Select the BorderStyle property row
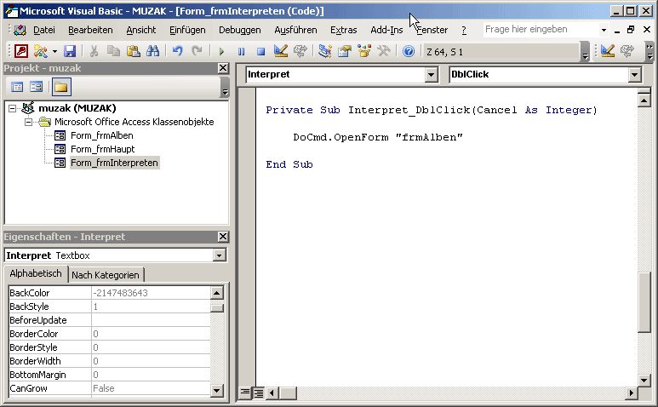Image resolution: width=658 pixels, height=407 pixels. pos(109,347)
